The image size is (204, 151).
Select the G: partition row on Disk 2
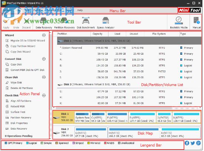pos(129,92)
